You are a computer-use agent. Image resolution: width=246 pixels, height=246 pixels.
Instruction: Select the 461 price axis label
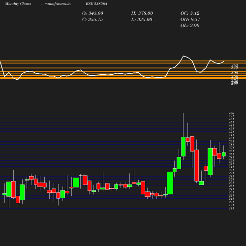point(231,119)
